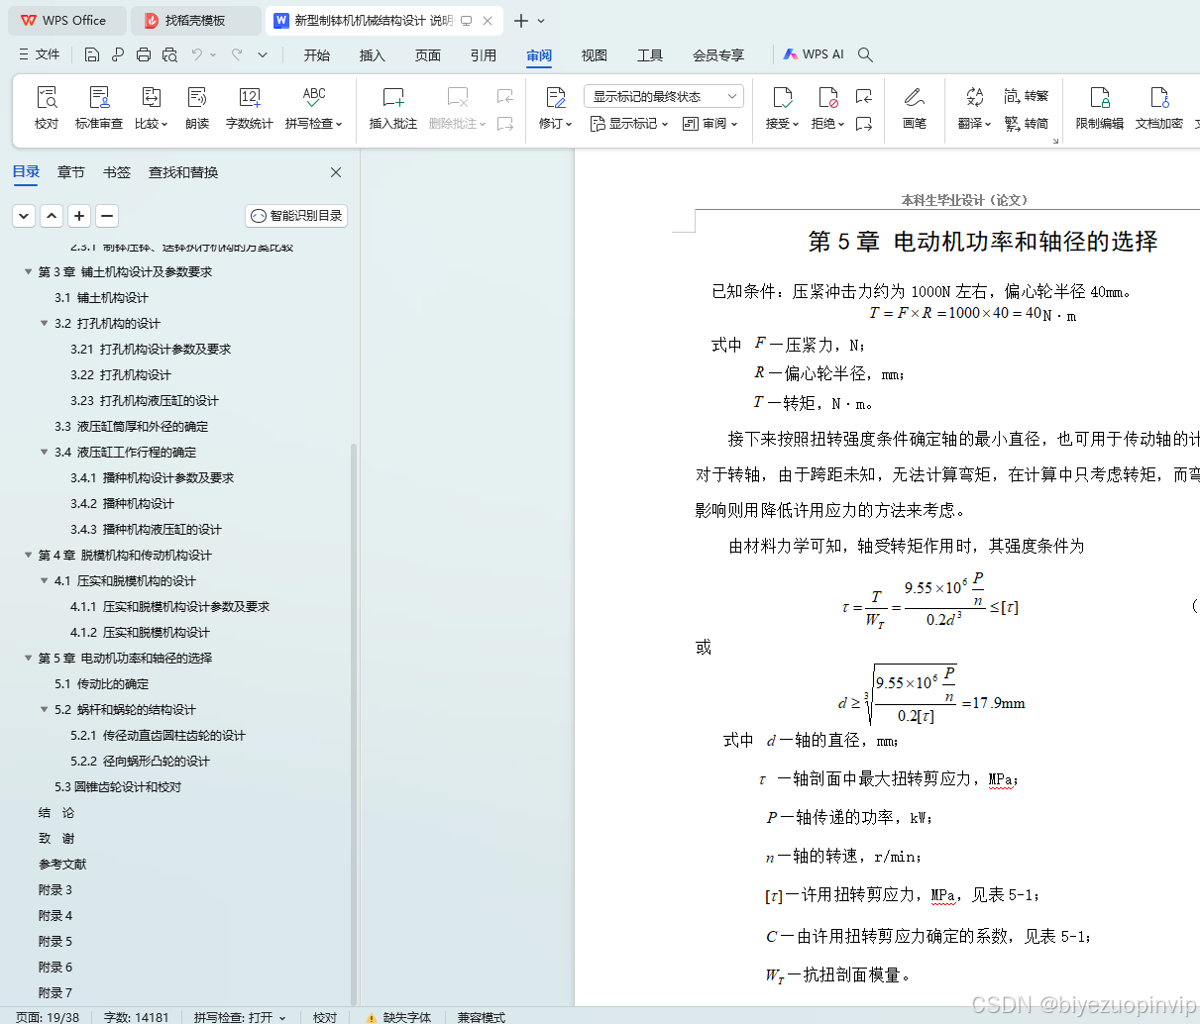
Task: Switch to the 书签 pane tab
Action: tap(117, 172)
